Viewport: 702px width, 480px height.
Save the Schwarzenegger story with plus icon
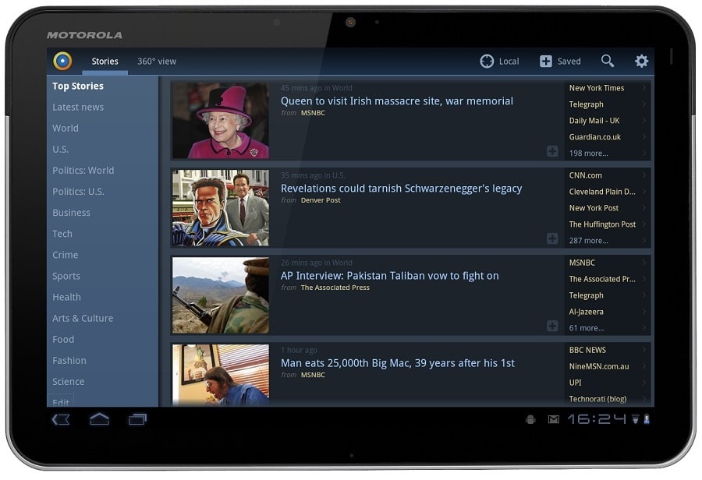[552, 238]
